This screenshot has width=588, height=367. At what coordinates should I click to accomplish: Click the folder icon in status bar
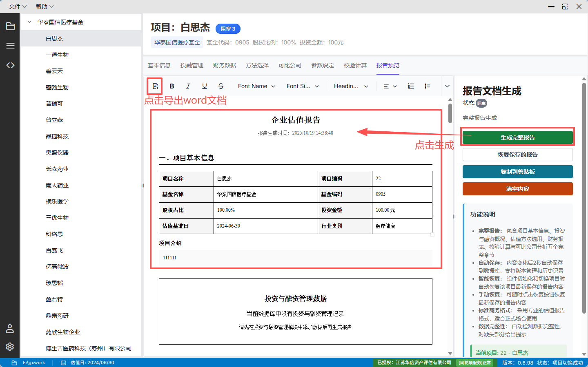coord(14,363)
